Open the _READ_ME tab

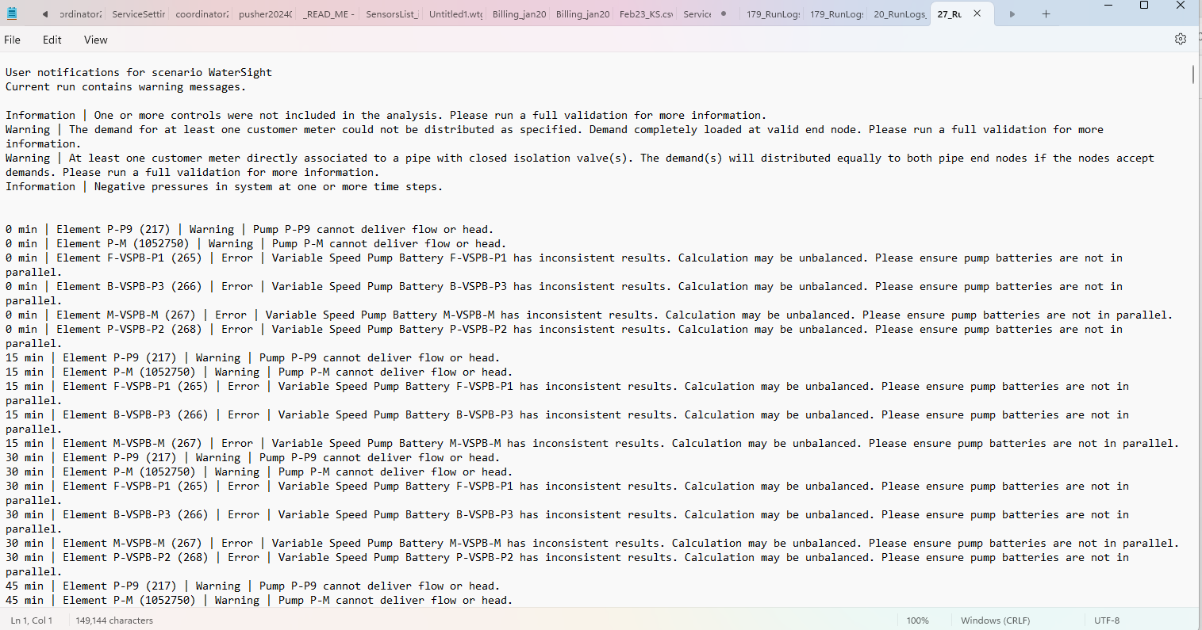(x=328, y=14)
